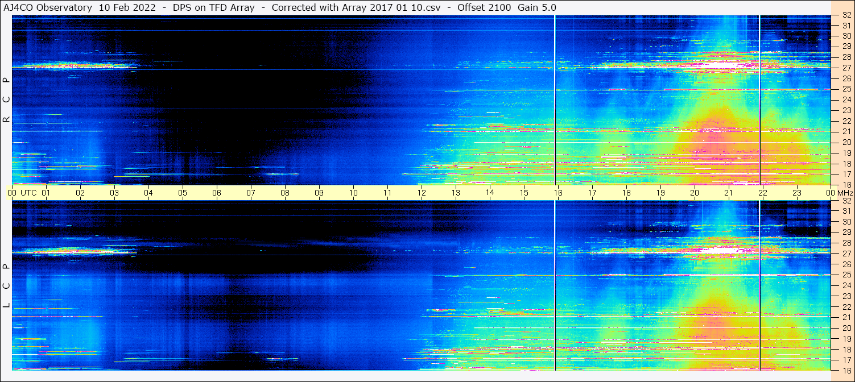The height and width of the screenshot is (382, 855).
Task: Select the 30 MHz label of LCP panel
Action: 846,222
